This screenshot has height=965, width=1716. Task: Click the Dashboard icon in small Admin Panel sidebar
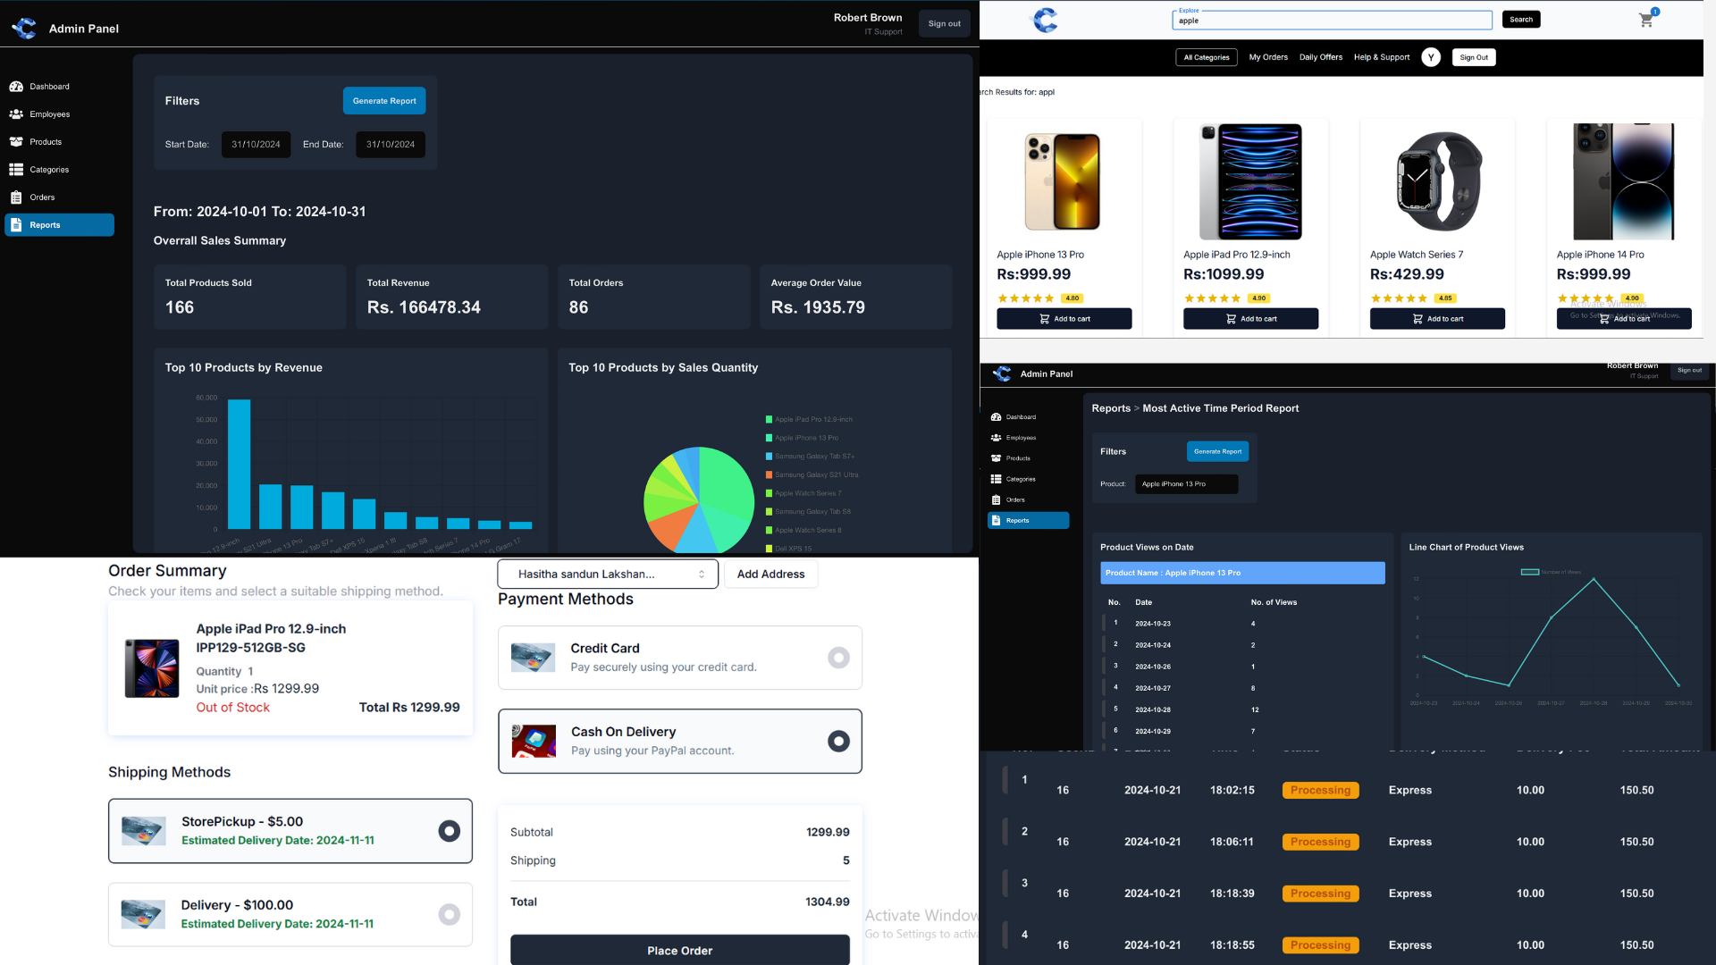[996, 417]
